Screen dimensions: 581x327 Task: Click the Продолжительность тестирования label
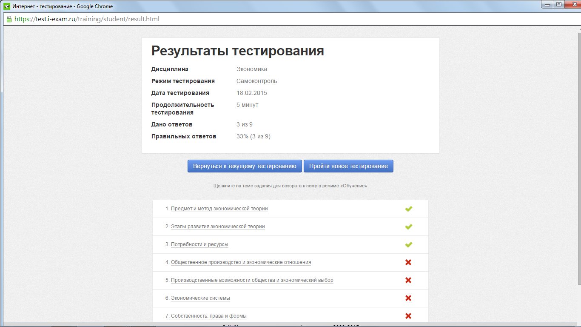(183, 109)
